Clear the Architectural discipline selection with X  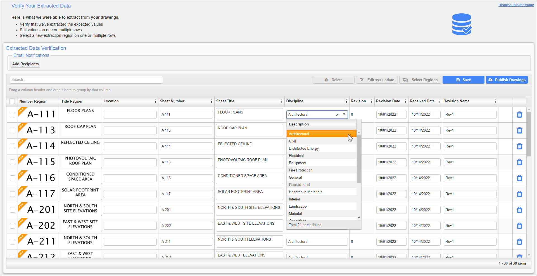click(x=337, y=115)
